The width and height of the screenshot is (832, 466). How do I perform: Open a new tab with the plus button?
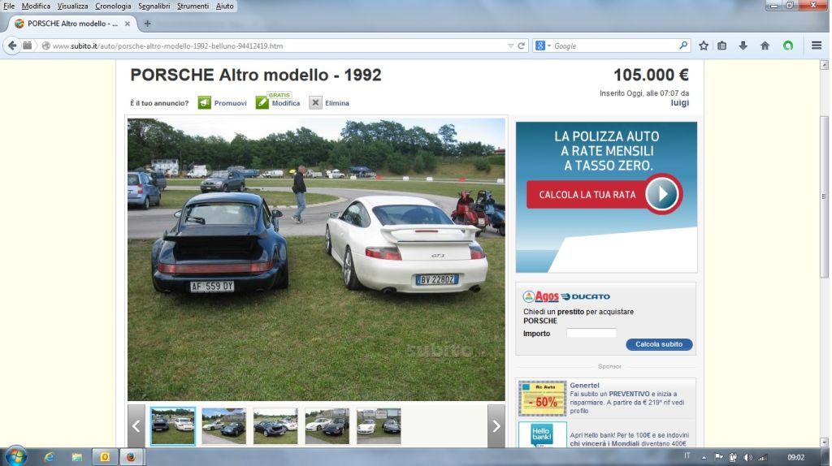(148, 24)
